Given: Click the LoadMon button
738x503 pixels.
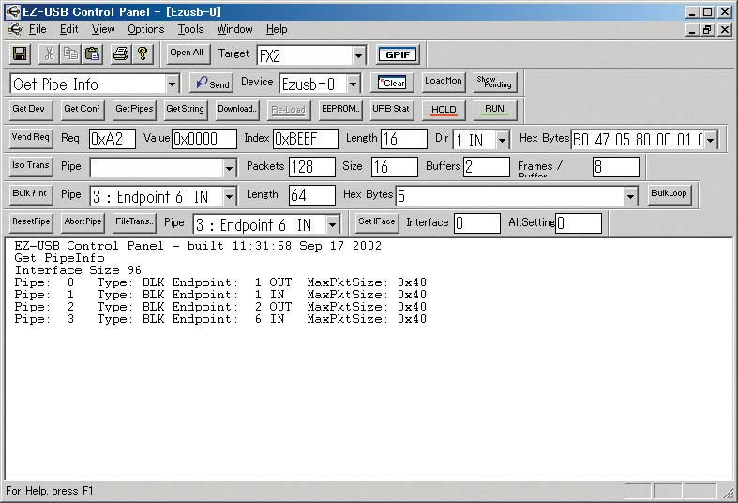Looking at the screenshot, I should point(444,82).
